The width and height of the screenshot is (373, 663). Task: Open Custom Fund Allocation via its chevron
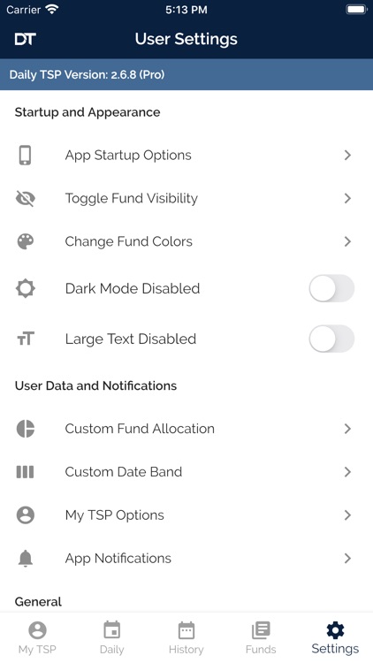tap(347, 429)
